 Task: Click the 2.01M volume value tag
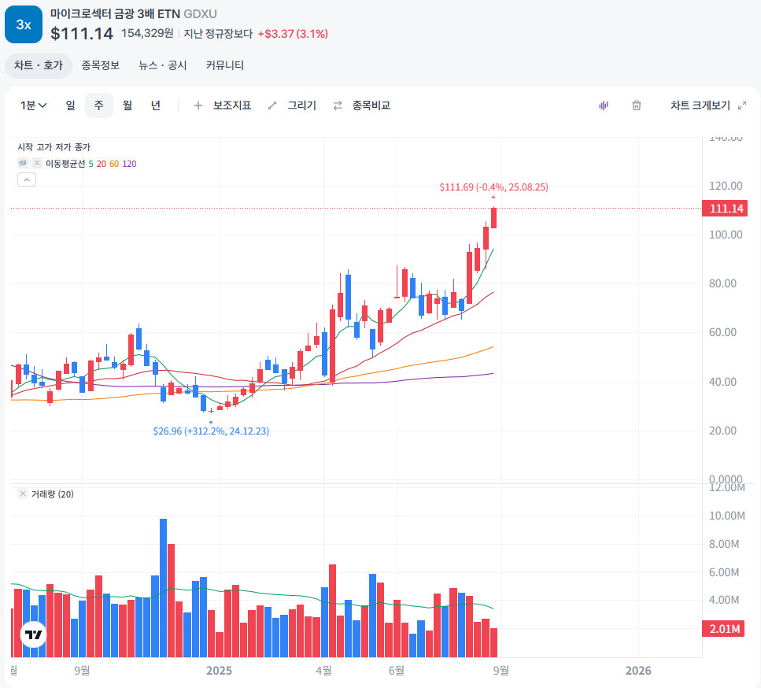tap(723, 629)
